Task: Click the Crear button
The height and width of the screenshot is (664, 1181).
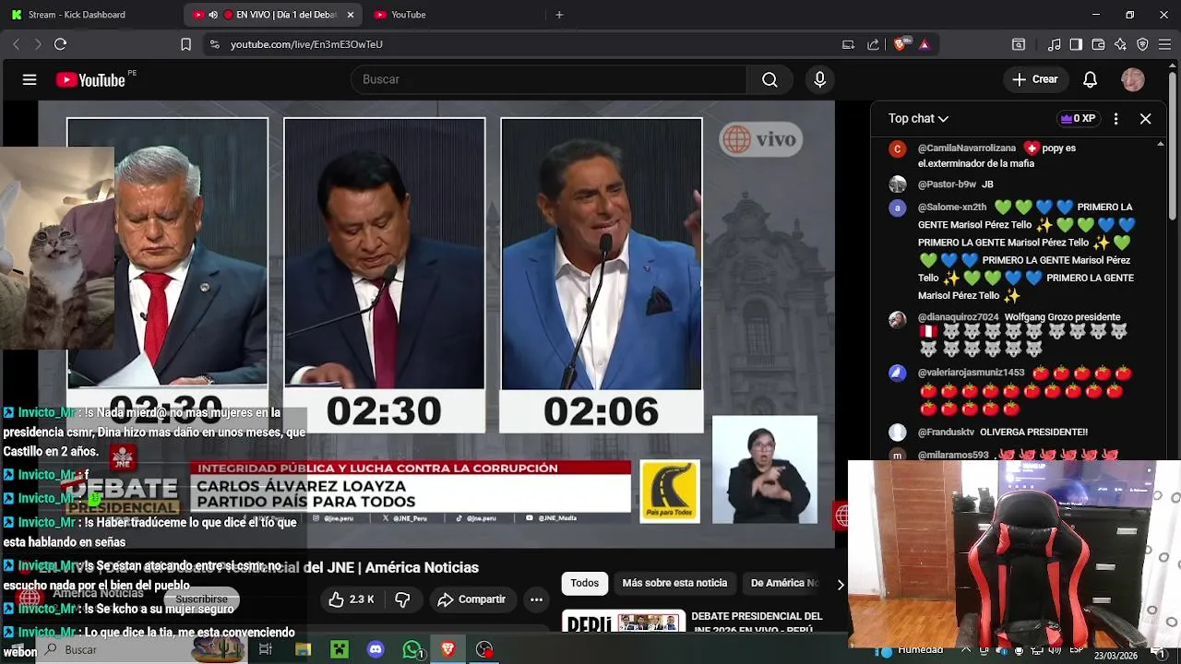Action: (1034, 79)
